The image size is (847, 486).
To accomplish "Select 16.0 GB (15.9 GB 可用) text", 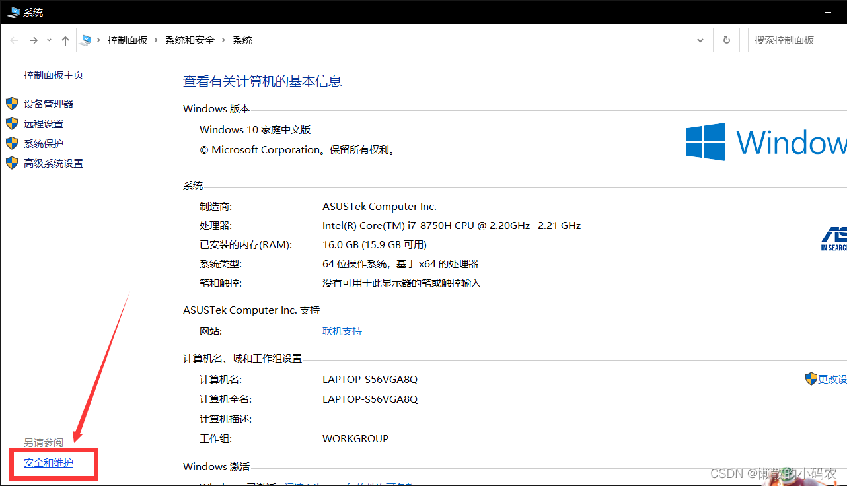I will 375,244.
